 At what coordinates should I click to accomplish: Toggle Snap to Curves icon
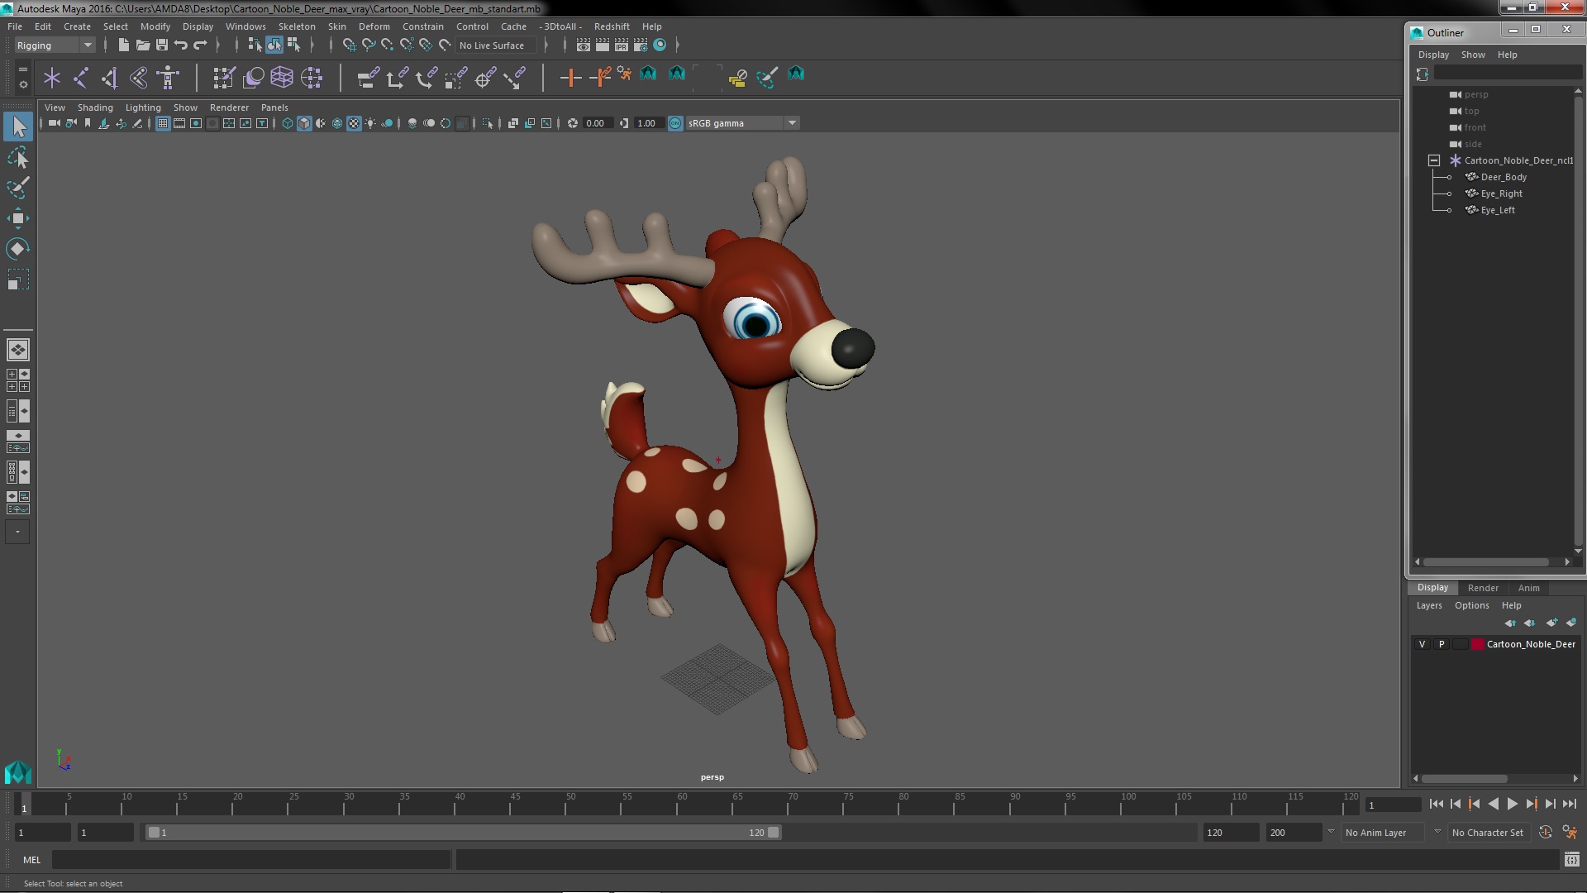(369, 45)
